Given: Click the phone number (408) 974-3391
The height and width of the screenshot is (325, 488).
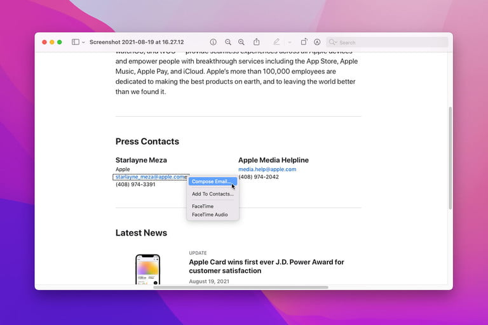Looking at the screenshot, I should 135,185.
